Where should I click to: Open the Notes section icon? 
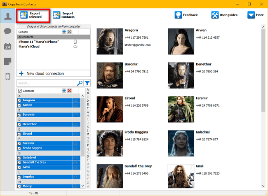coord(8,61)
